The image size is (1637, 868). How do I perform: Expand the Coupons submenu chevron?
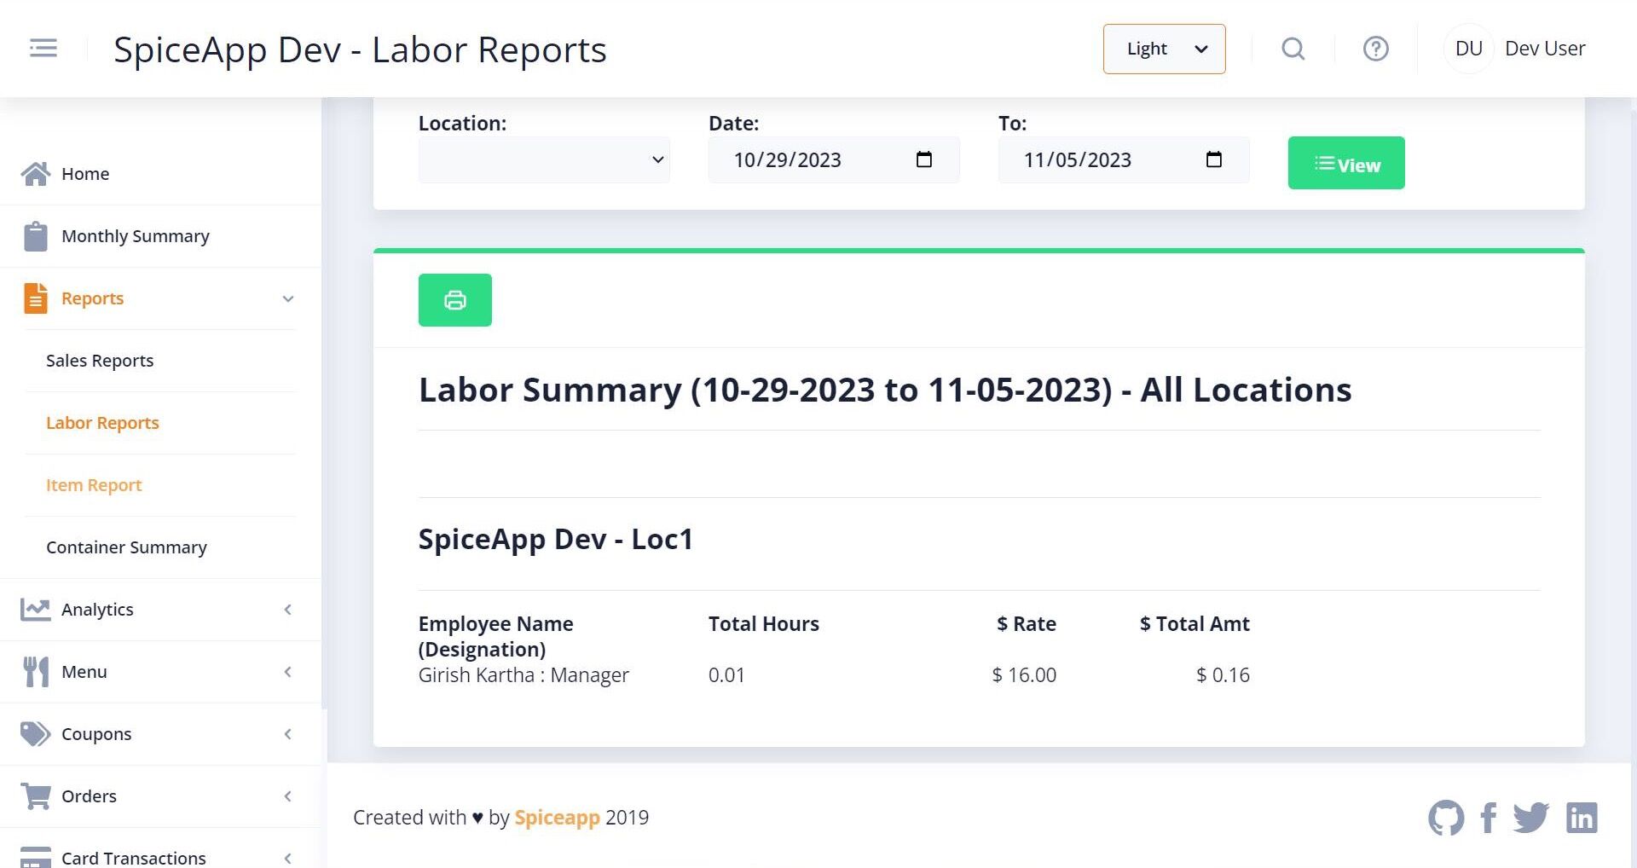[x=288, y=734]
